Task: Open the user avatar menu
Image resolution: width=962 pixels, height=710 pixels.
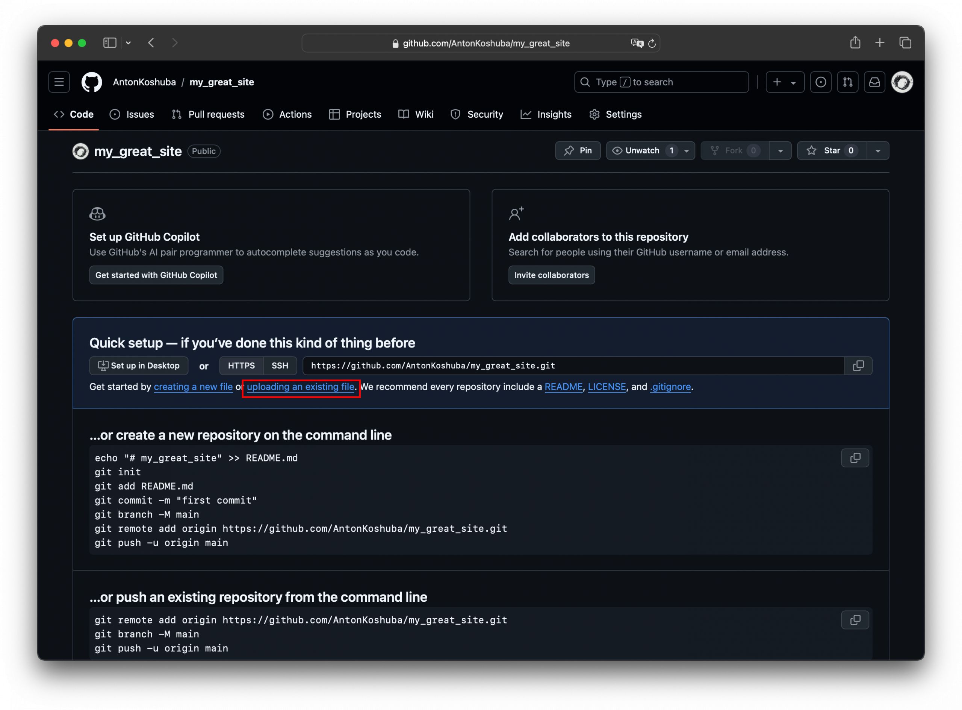Action: point(902,82)
